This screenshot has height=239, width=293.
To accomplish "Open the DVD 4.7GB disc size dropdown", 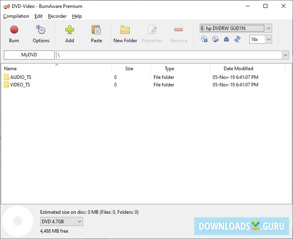I will point(61,222).
